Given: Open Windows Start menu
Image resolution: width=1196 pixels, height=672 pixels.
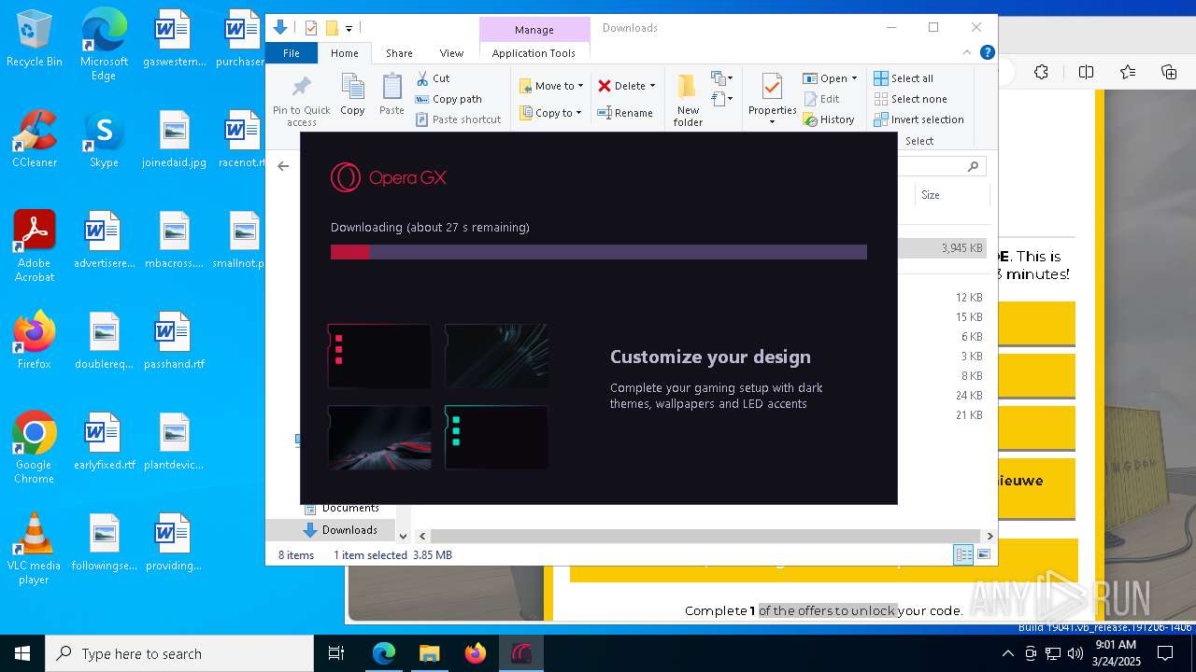Looking at the screenshot, I should point(22,653).
